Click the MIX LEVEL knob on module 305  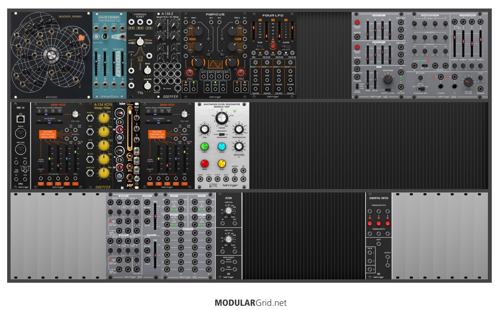420,78
